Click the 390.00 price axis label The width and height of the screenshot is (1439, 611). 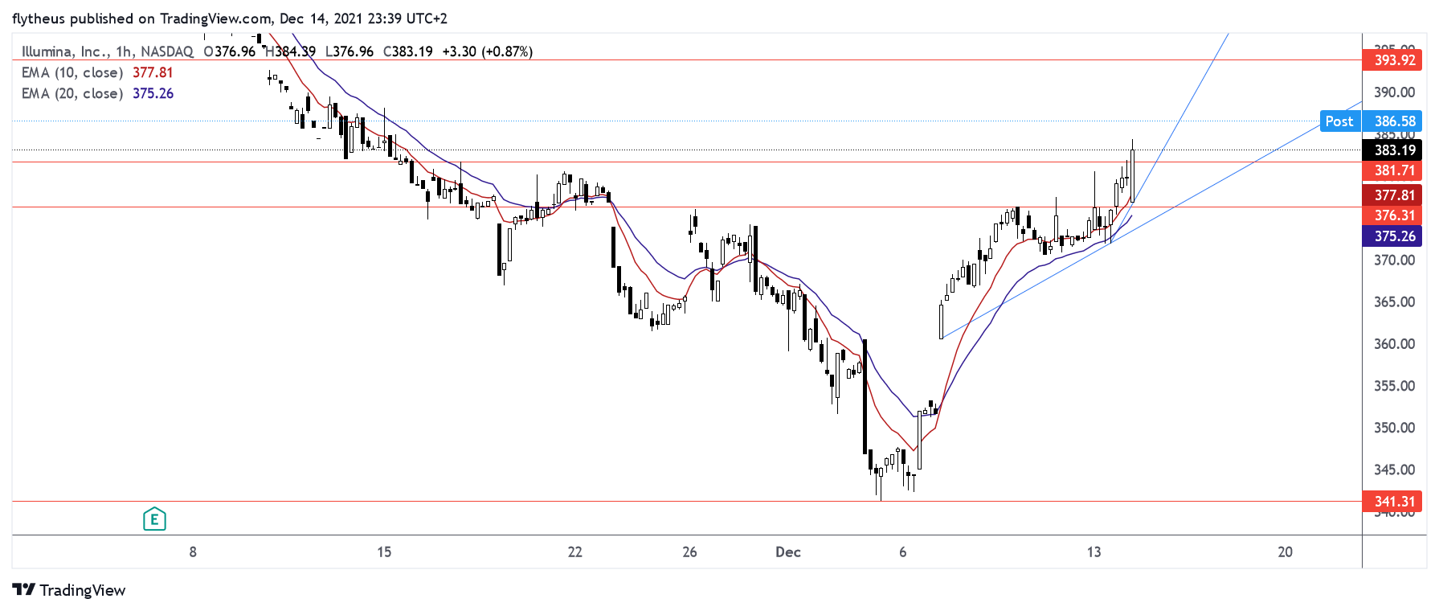click(1395, 92)
